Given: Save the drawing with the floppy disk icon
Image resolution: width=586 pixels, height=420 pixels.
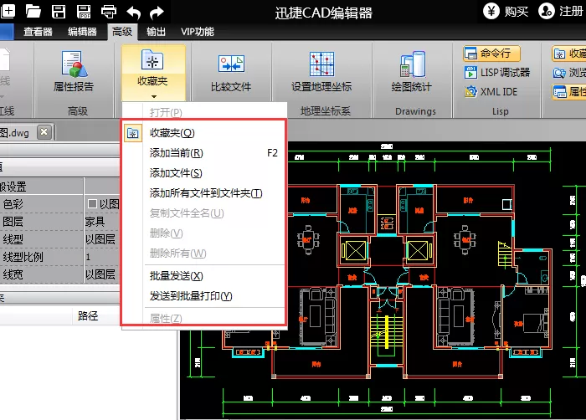Looking at the screenshot, I should (x=59, y=11).
